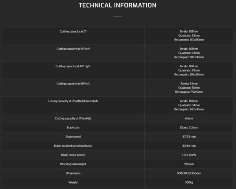Select the Blade doubled speed (optional) label

click(73, 146)
